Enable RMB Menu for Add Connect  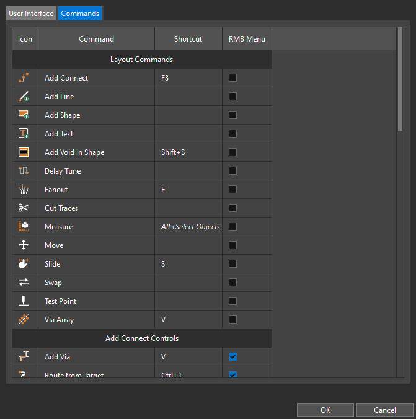[x=232, y=77]
